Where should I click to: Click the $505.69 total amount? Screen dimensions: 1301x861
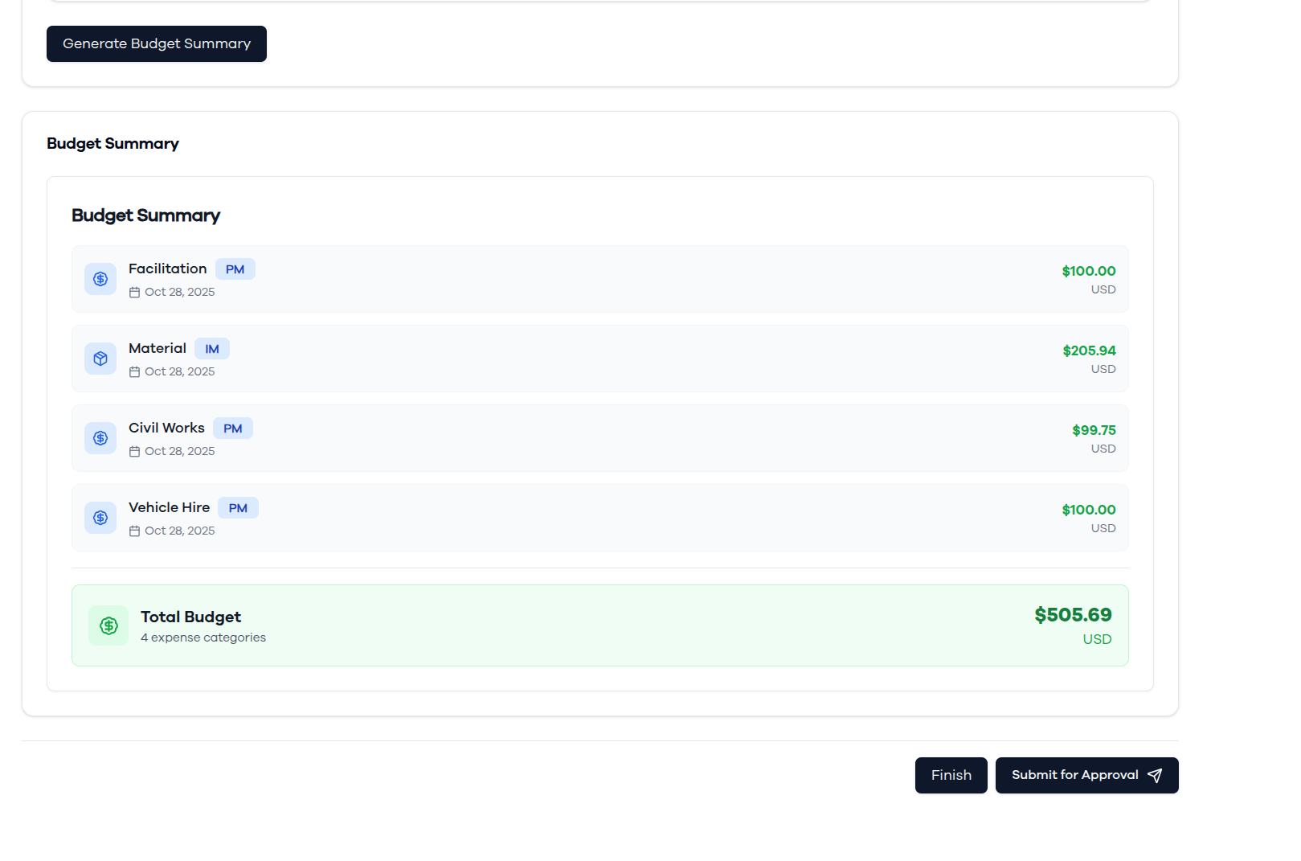[1073, 615]
